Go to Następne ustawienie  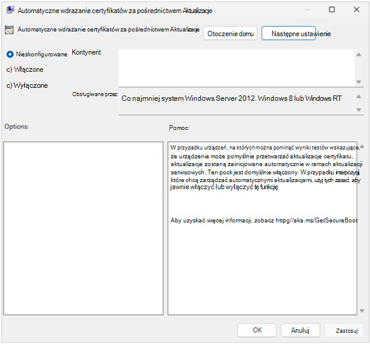pyautogui.click(x=289, y=34)
